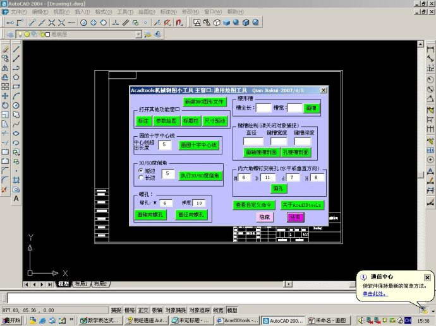Click the 新建DWG图形文件 button
This screenshot has height=326, width=436.
(204, 102)
